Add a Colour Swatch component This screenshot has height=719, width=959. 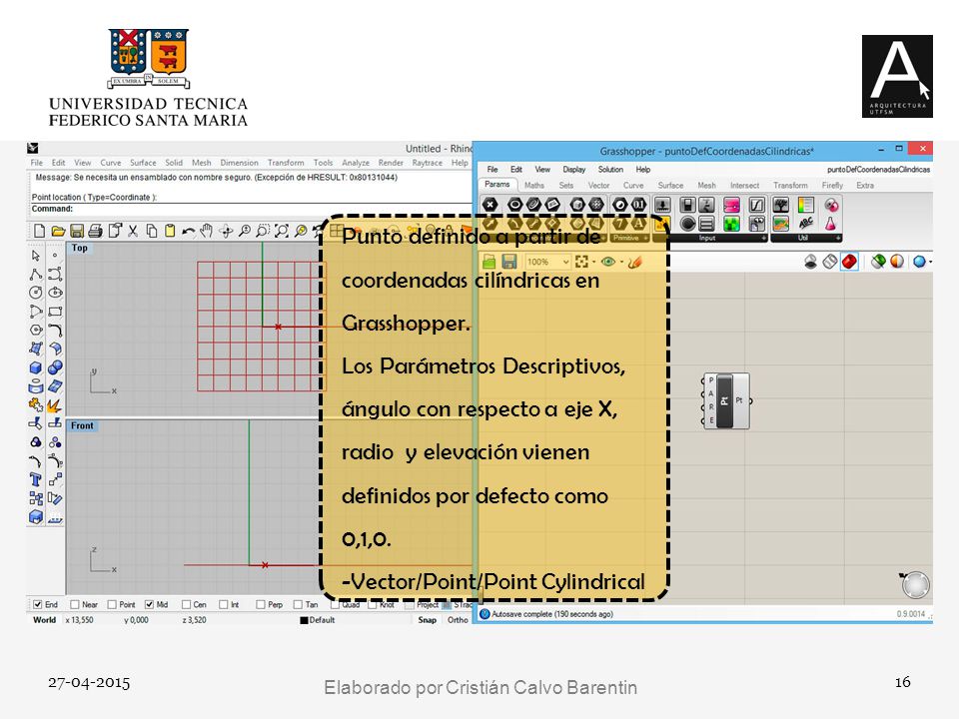pos(731,205)
